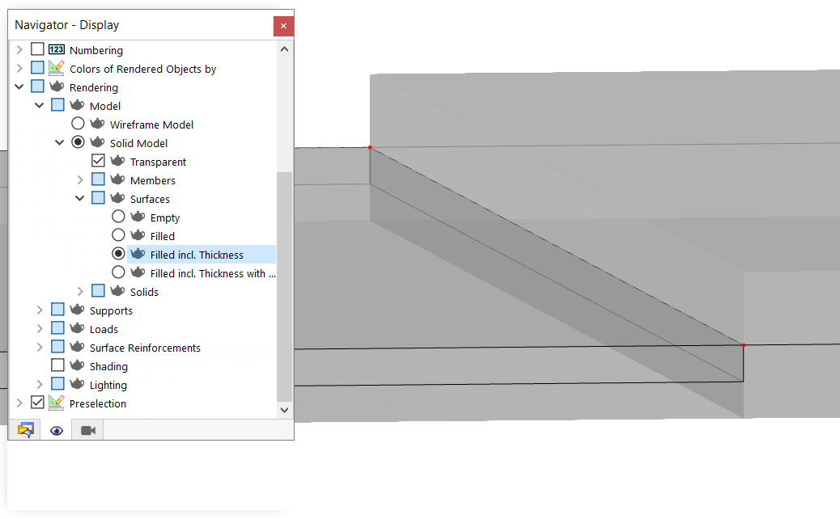Click the teapot icon beside Lighting
This screenshot has width=840, height=519.
[77, 384]
